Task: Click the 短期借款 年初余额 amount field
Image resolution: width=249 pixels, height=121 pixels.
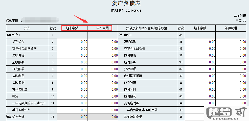Action: 231,42
